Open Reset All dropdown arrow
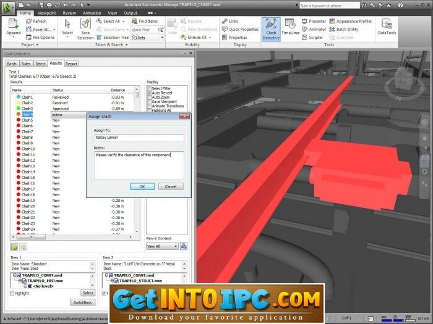The height and width of the screenshot is (324, 433). [x=54, y=30]
